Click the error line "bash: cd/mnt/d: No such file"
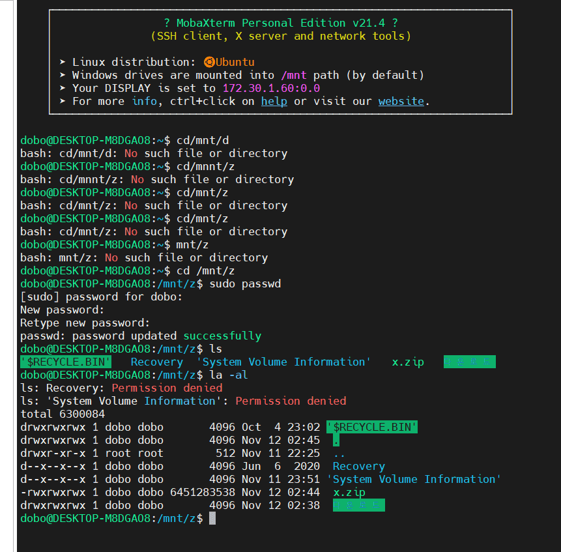 click(x=154, y=154)
